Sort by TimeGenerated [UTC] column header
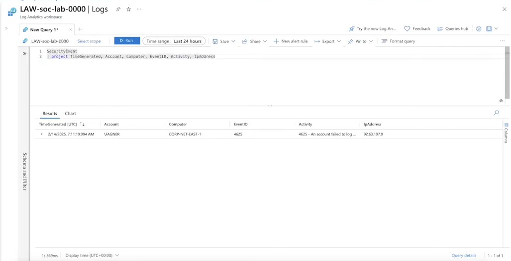 [58, 125]
